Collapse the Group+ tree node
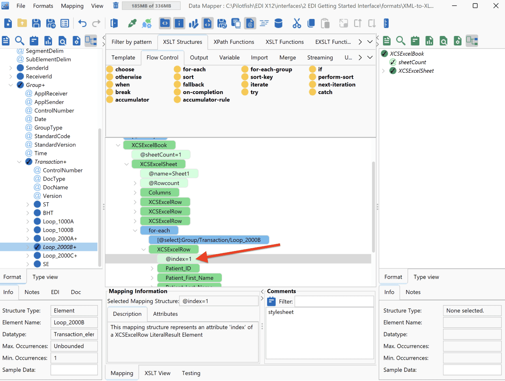This screenshot has width=505, height=381. pos(11,85)
